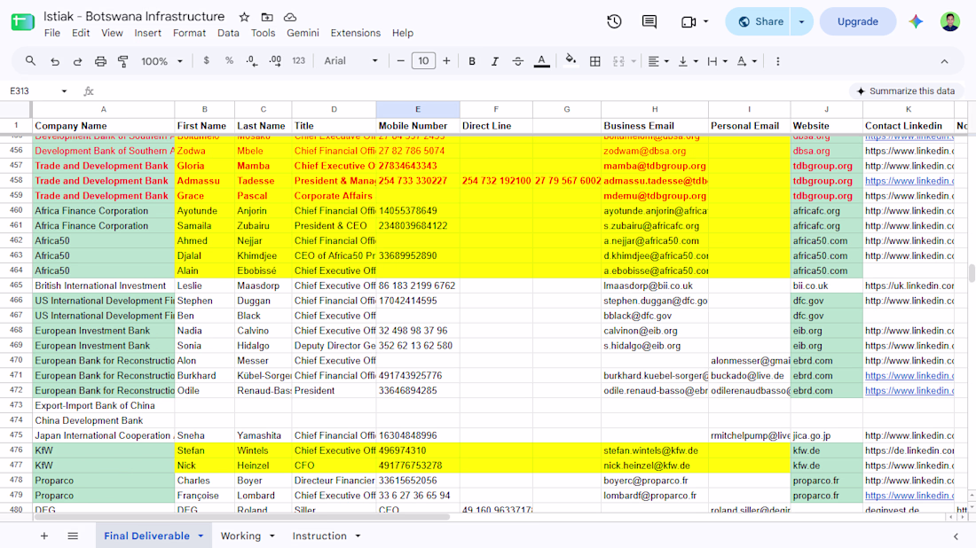Open LinkedIn link in Admassu Tadesse row
Image resolution: width=976 pixels, height=548 pixels.
(909, 180)
